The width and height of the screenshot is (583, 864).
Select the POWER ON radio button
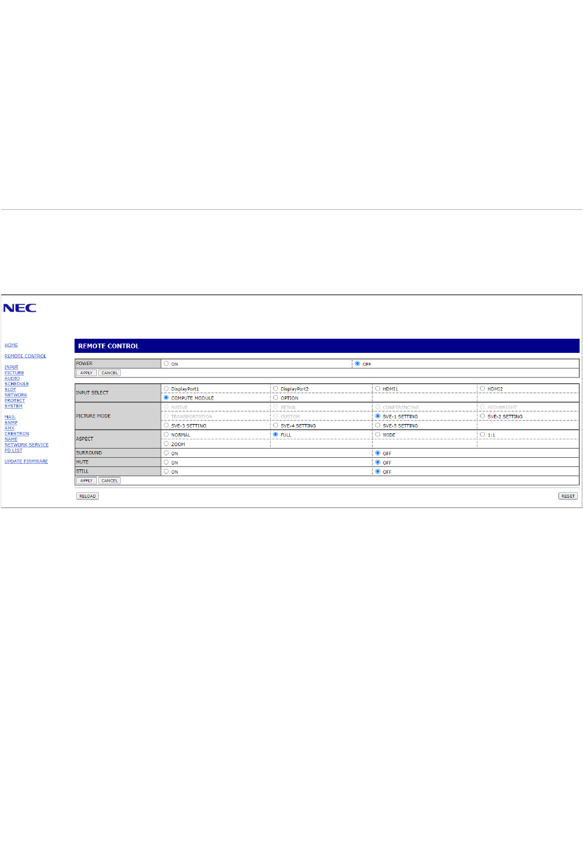pyautogui.click(x=166, y=364)
